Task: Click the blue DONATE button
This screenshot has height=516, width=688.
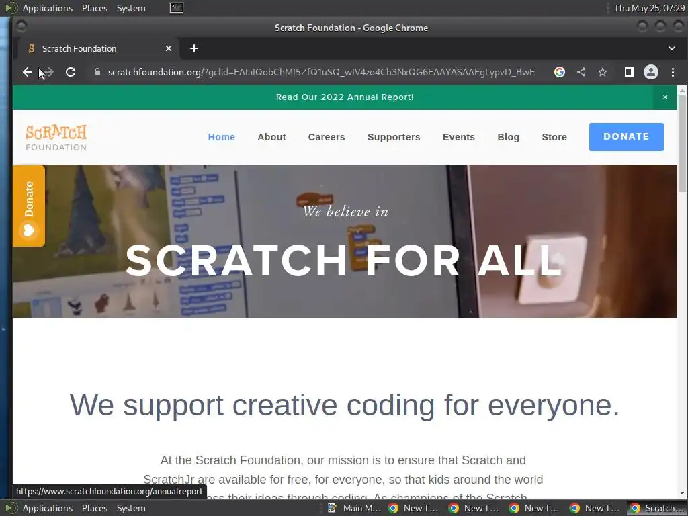Action: (x=626, y=137)
